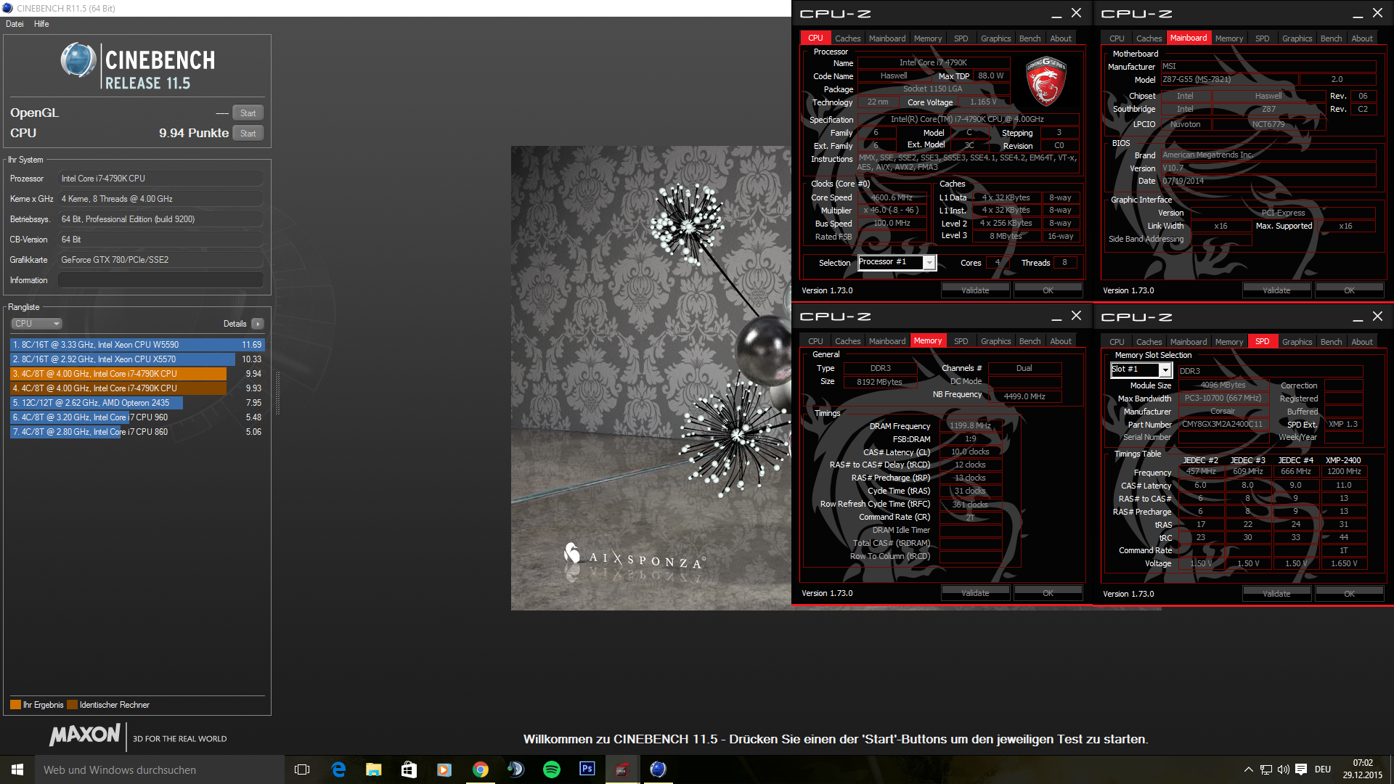The width and height of the screenshot is (1394, 784).
Task: Open Windows Store from taskbar
Action: (409, 769)
